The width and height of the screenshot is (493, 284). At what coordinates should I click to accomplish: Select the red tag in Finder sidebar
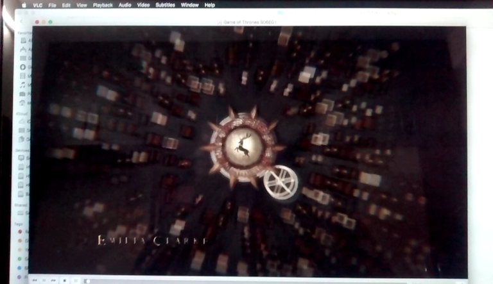click(x=20, y=231)
